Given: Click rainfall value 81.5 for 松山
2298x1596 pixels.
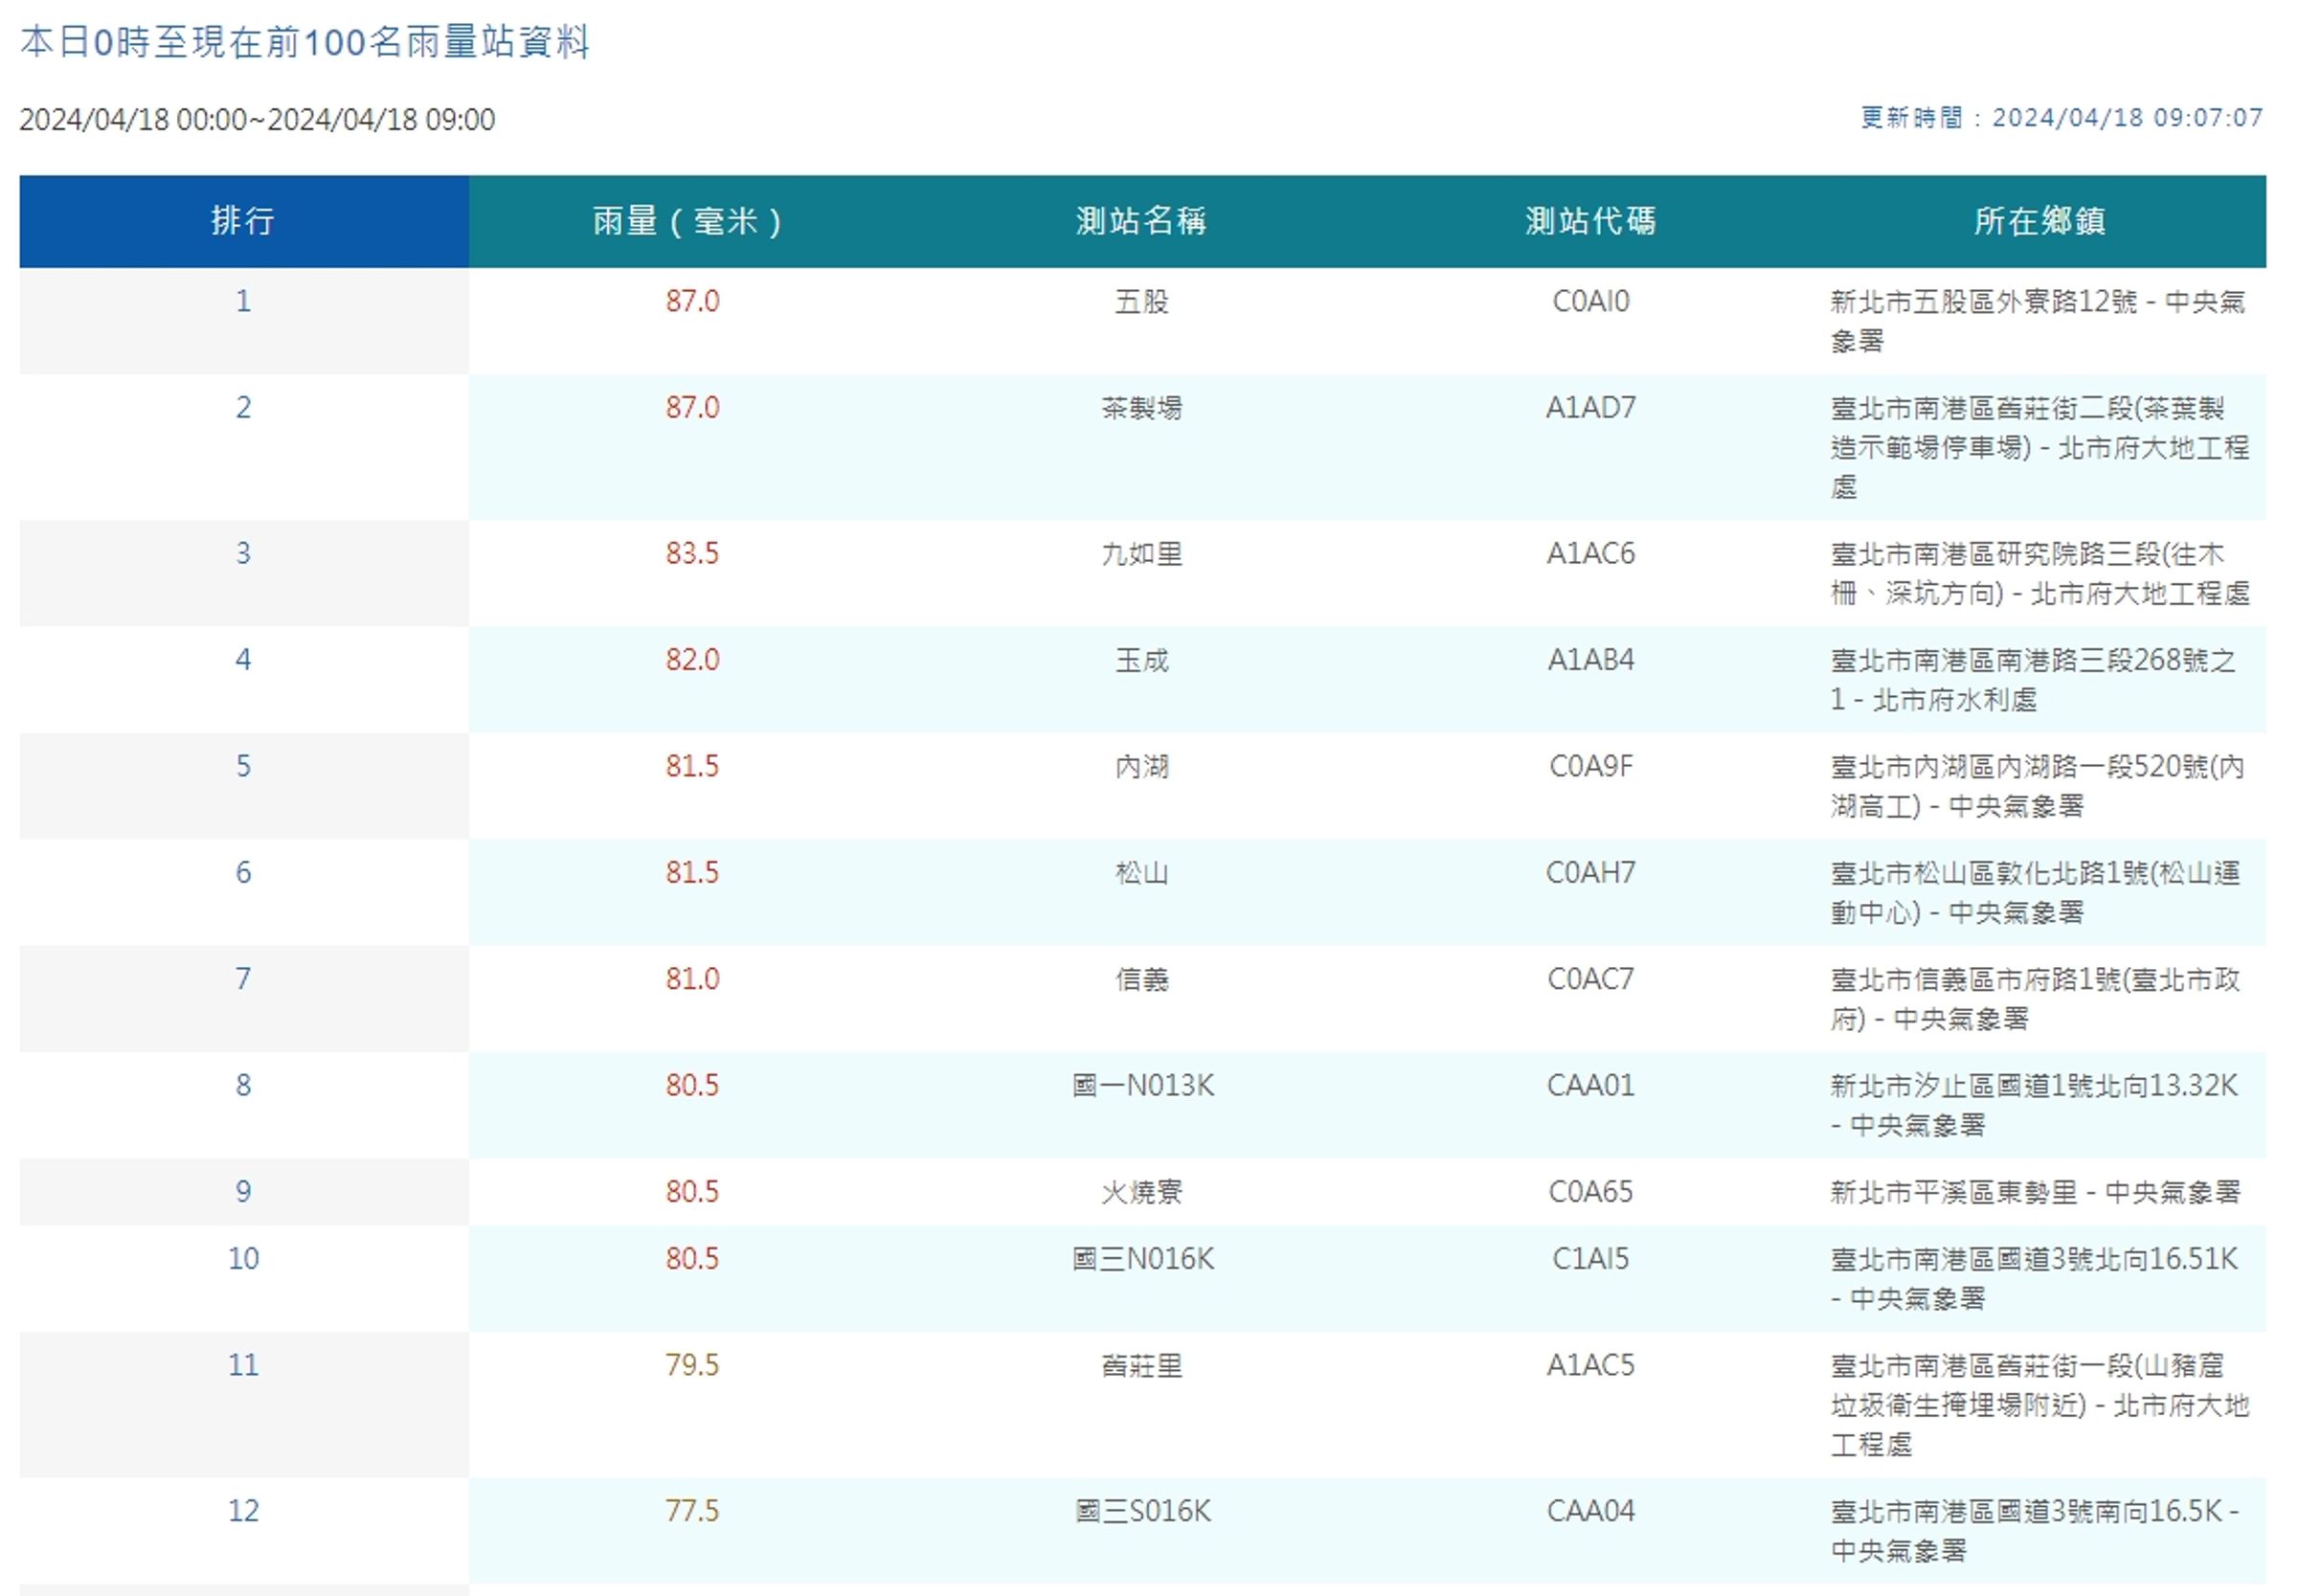Looking at the screenshot, I should (692, 873).
